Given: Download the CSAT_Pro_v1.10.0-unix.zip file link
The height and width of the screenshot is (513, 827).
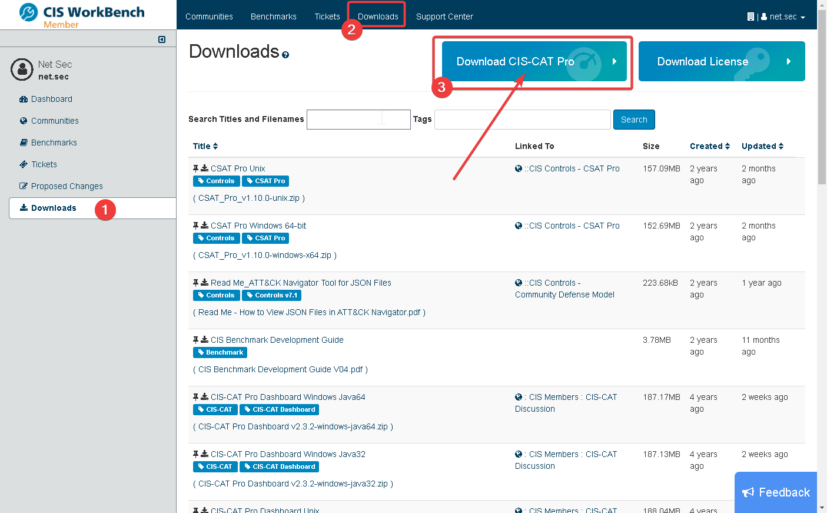Looking at the screenshot, I should pos(249,198).
